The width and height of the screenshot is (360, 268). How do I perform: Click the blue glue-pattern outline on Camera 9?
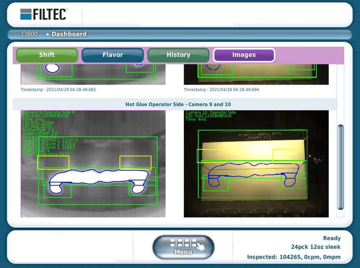click(97, 174)
